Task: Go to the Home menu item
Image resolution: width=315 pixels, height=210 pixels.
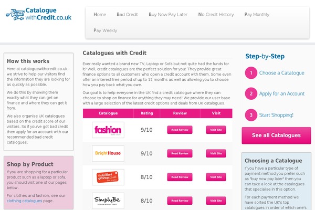Action: point(100,15)
